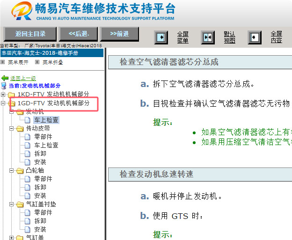Click the 凸轮轴 folder icon
The width and height of the screenshot is (292, 240).
(20, 170)
